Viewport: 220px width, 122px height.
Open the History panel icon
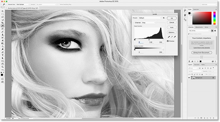[x=185, y=10]
